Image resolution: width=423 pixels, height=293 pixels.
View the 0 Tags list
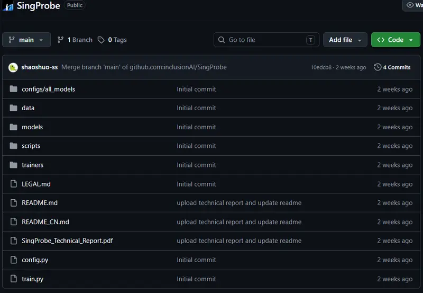112,40
